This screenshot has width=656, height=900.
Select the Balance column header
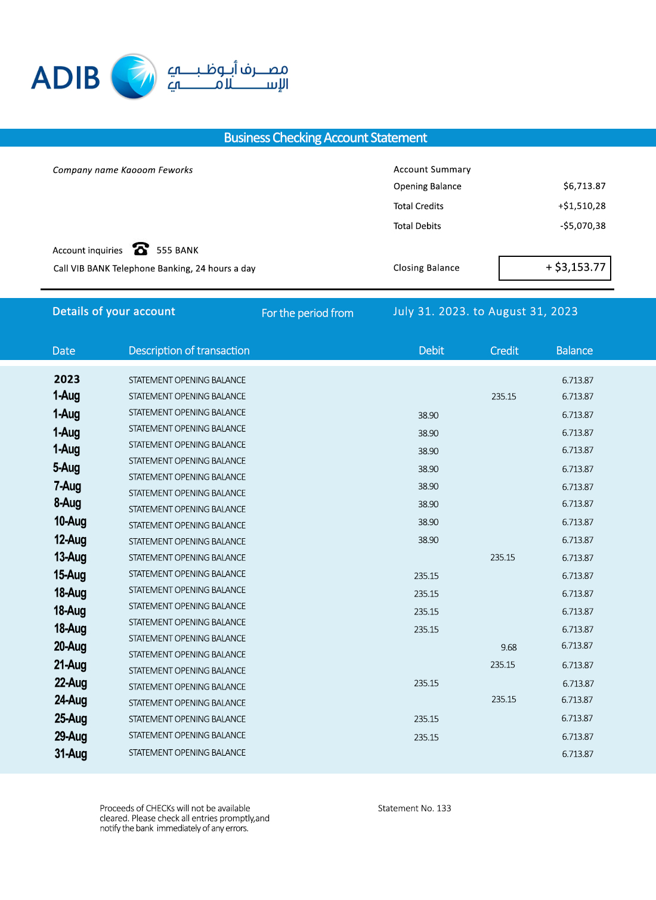coord(574,350)
